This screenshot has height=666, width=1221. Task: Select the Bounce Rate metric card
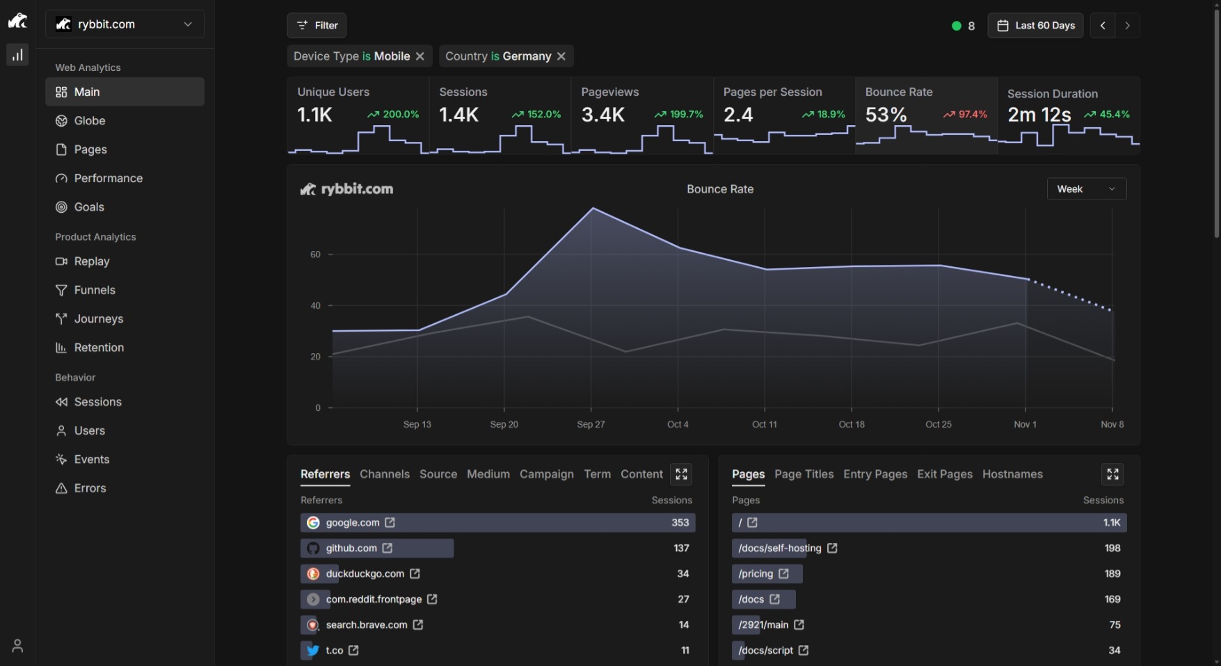pos(925,115)
